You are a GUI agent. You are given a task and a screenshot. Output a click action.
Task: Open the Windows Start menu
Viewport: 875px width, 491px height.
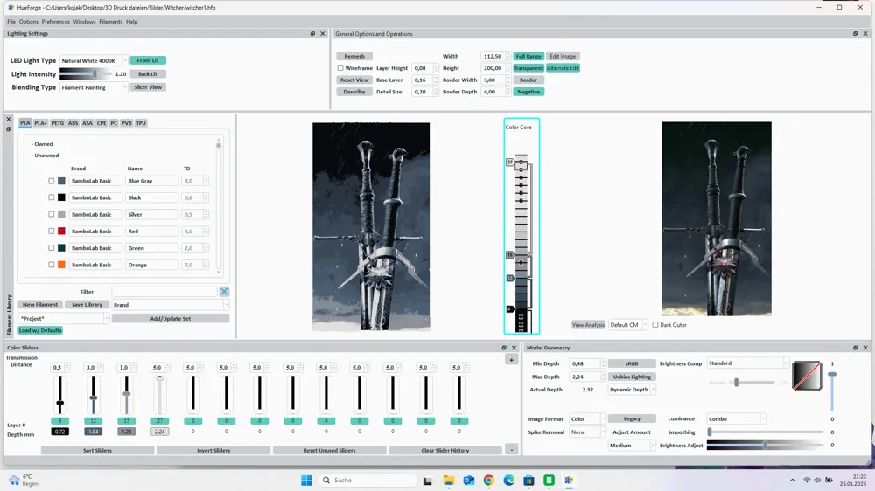coord(306,481)
